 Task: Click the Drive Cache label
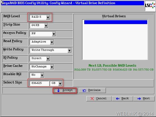pos(13,66)
